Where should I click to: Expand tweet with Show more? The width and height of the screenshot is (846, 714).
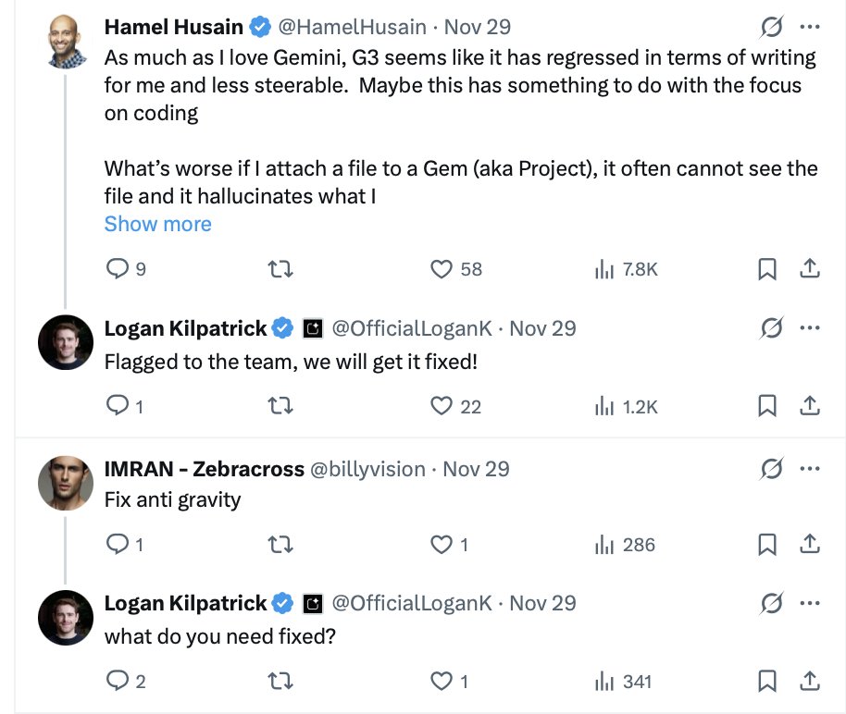tap(157, 224)
